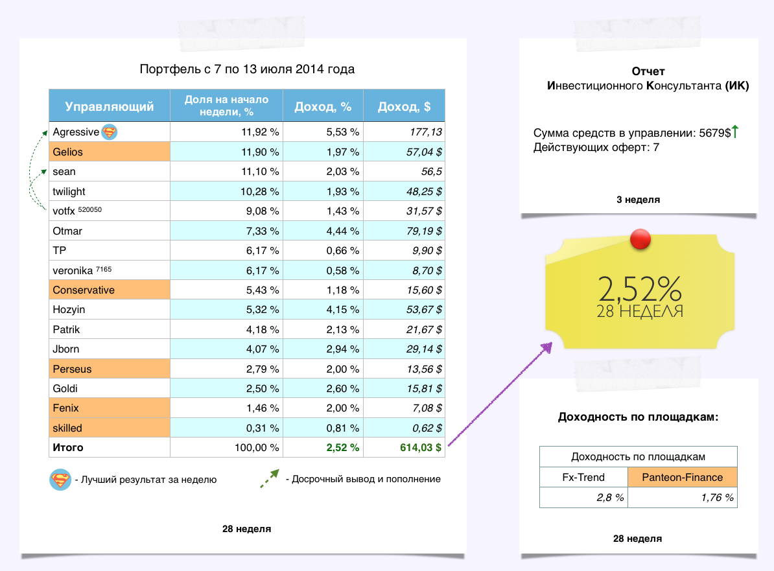
Task: Click the Superman badge next to Agressive
Action: pos(109,132)
